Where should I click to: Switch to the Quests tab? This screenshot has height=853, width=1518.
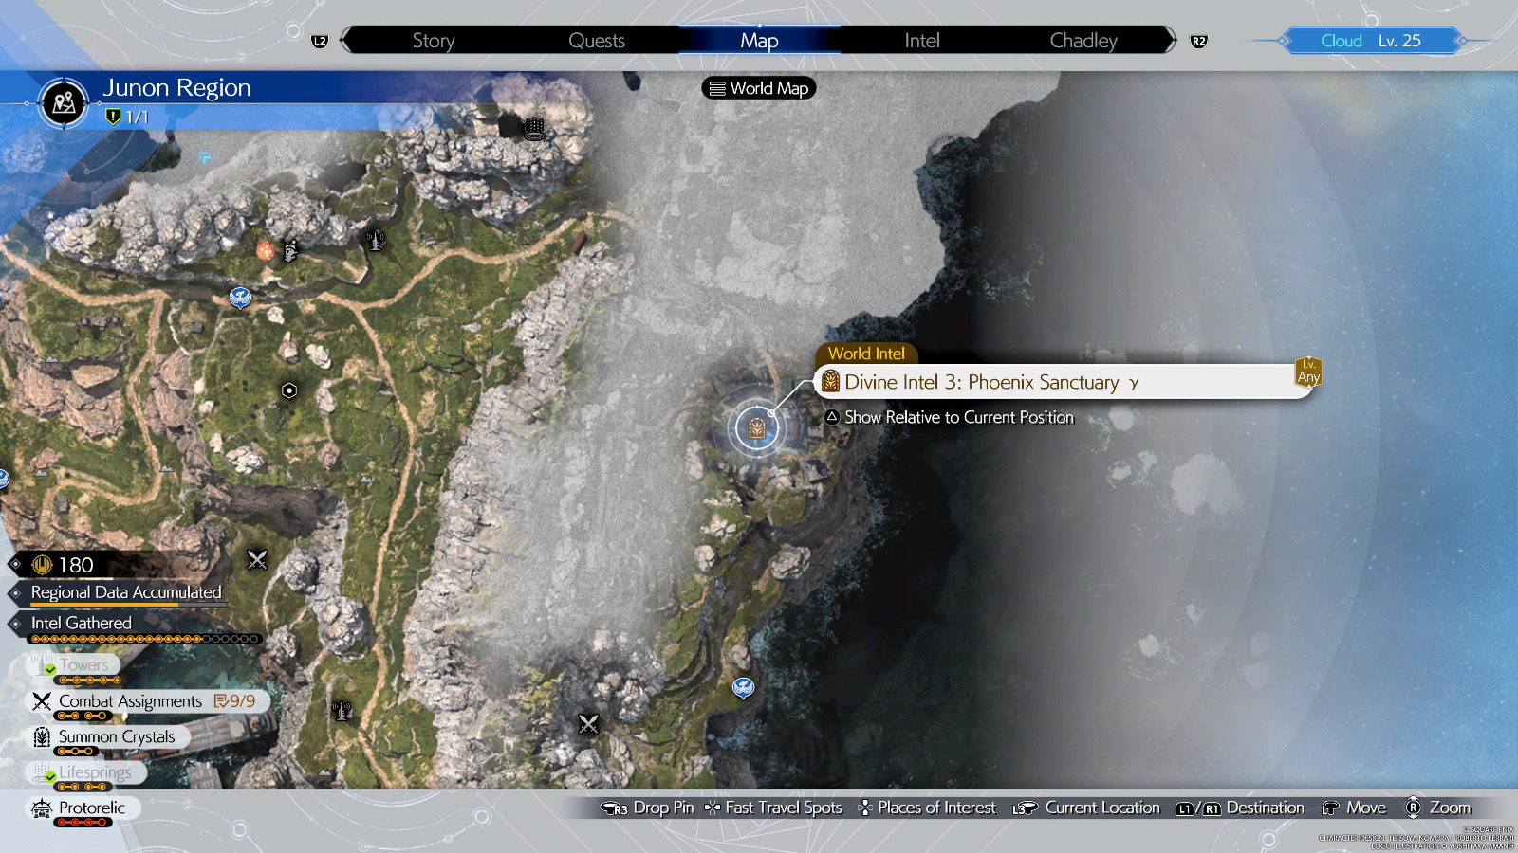pos(596,41)
